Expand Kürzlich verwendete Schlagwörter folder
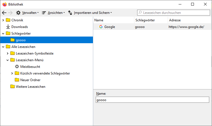This screenshot has width=212, height=126. [x=12, y=73]
